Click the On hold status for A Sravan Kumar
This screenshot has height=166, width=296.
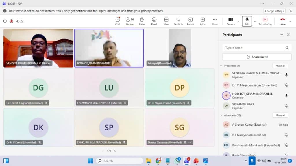pyautogui.click(x=283, y=125)
